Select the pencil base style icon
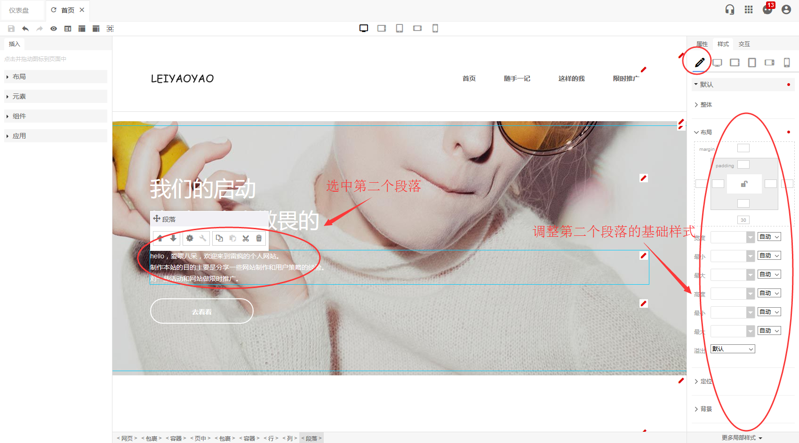Image resolution: width=799 pixels, height=443 pixels. pos(700,62)
